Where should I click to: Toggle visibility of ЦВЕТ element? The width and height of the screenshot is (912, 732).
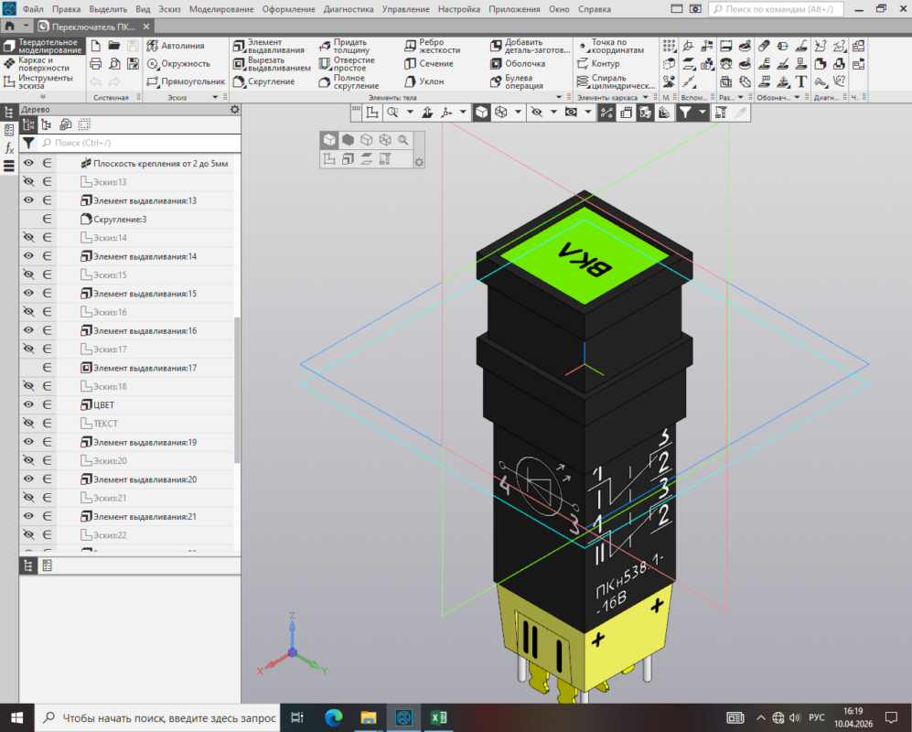(x=28, y=404)
